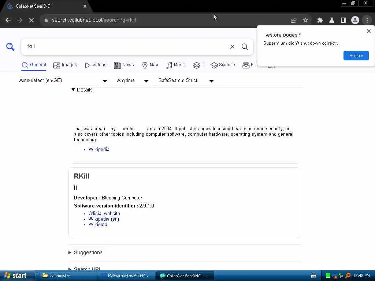This screenshot has width=375, height=281.
Task: Switch to the Videos tab
Action: click(x=96, y=65)
